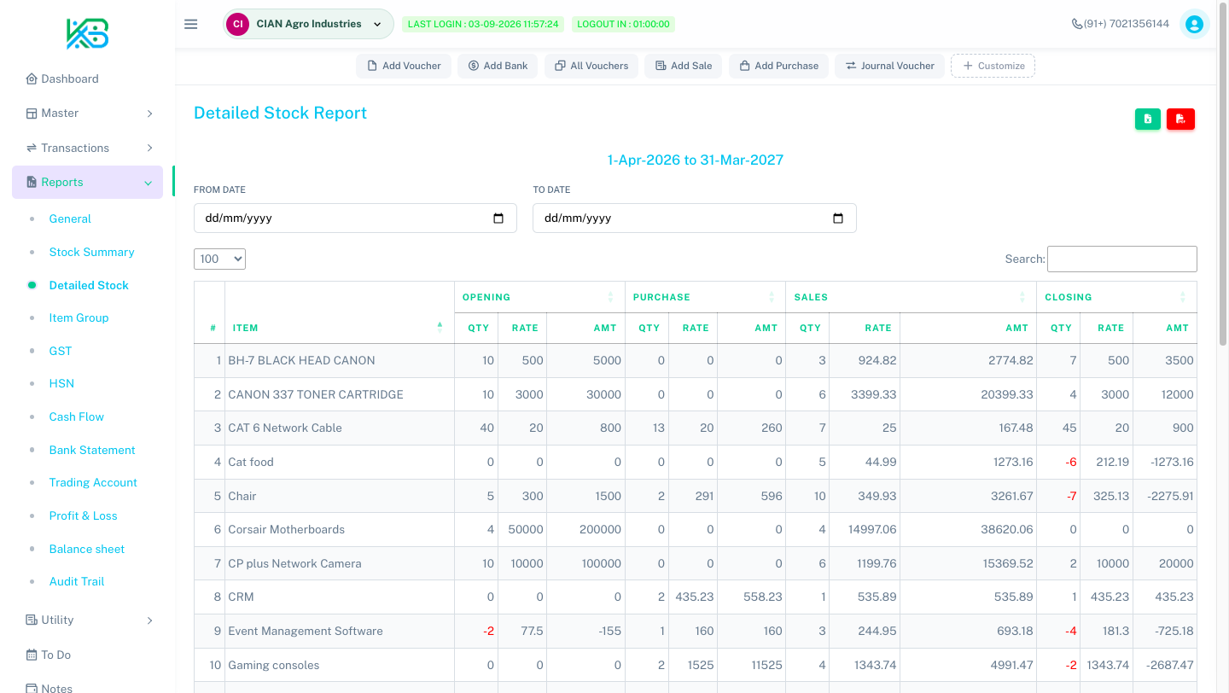The height and width of the screenshot is (693, 1229).
Task: Click the Add Bank button
Action: pos(498,66)
